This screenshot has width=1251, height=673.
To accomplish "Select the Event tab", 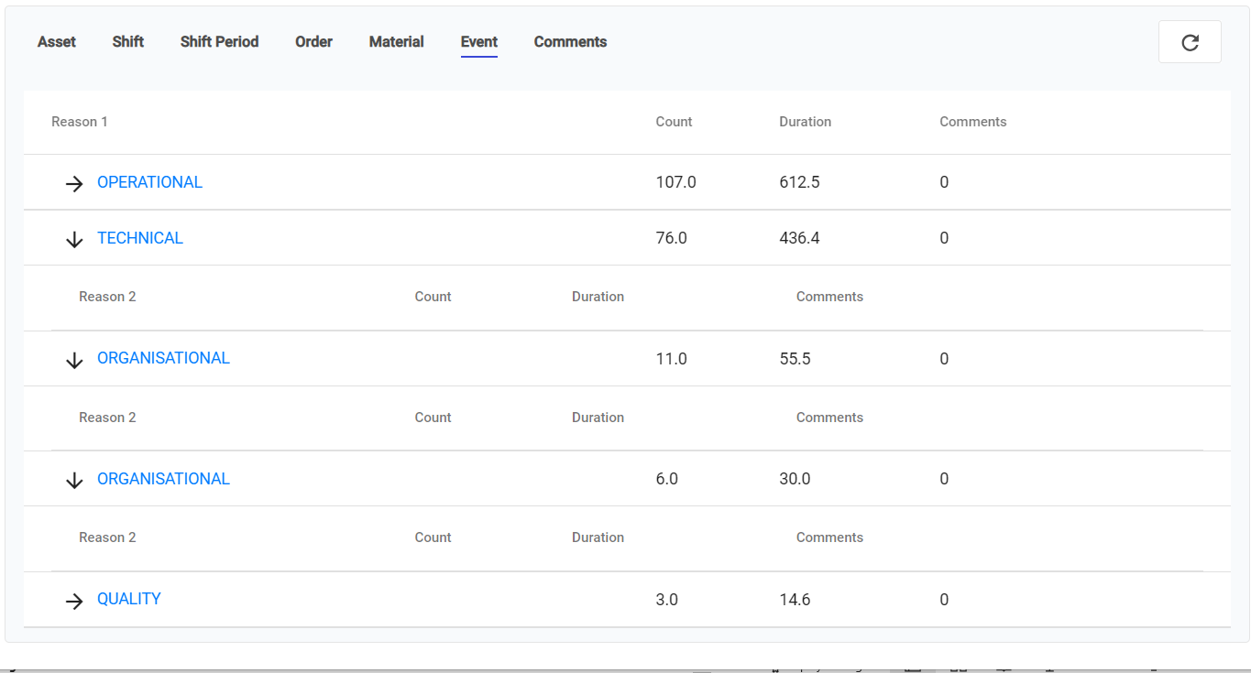I will pyautogui.click(x=479, y=42).
